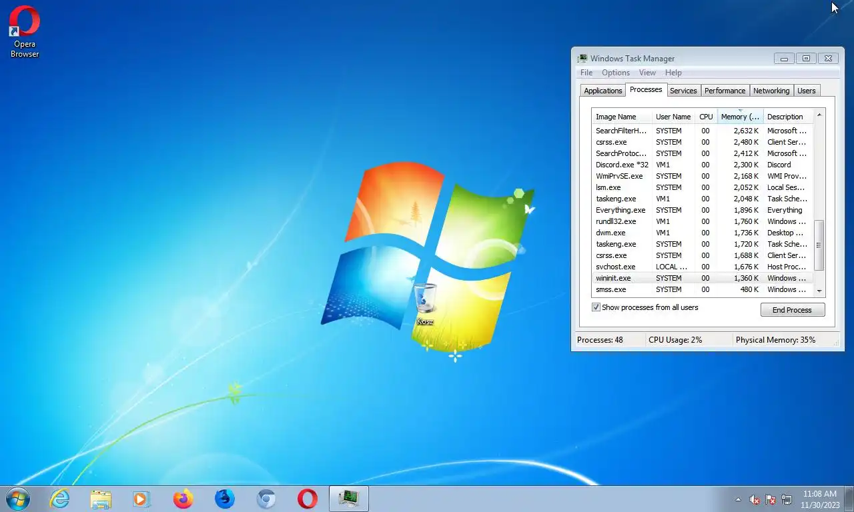Launch Chromium from the taskbar

266,499
